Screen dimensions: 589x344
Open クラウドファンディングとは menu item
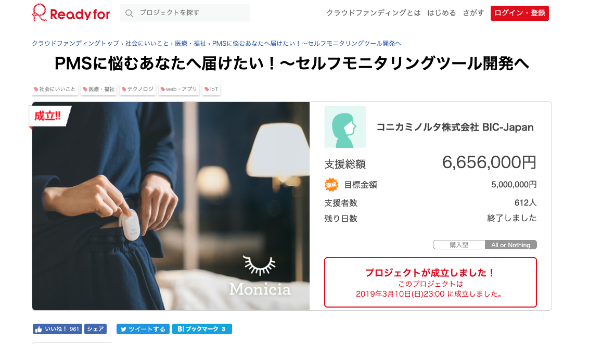(374, 13)
